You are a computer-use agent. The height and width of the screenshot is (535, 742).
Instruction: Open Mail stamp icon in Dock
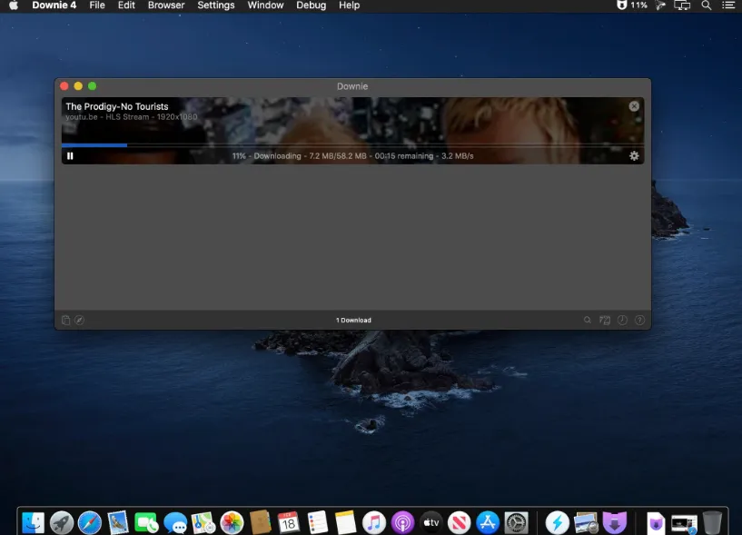pos(118,522)
